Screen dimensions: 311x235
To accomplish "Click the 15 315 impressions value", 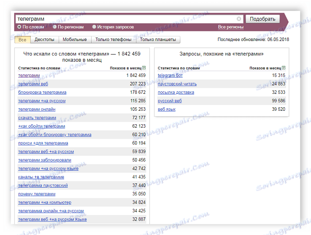I will (279, 76).
